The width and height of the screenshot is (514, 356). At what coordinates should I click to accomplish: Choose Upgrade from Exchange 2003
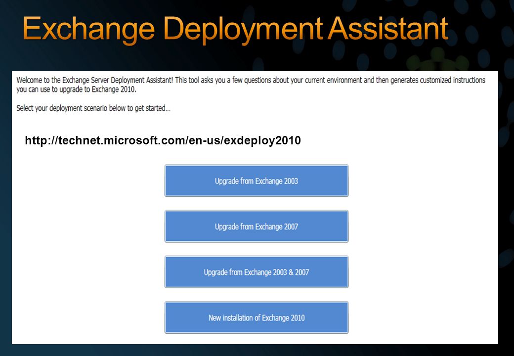click(257, 180)
